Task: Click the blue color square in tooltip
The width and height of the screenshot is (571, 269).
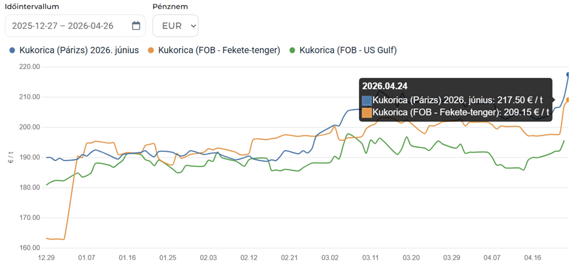Action: click(x=367, y=100)
